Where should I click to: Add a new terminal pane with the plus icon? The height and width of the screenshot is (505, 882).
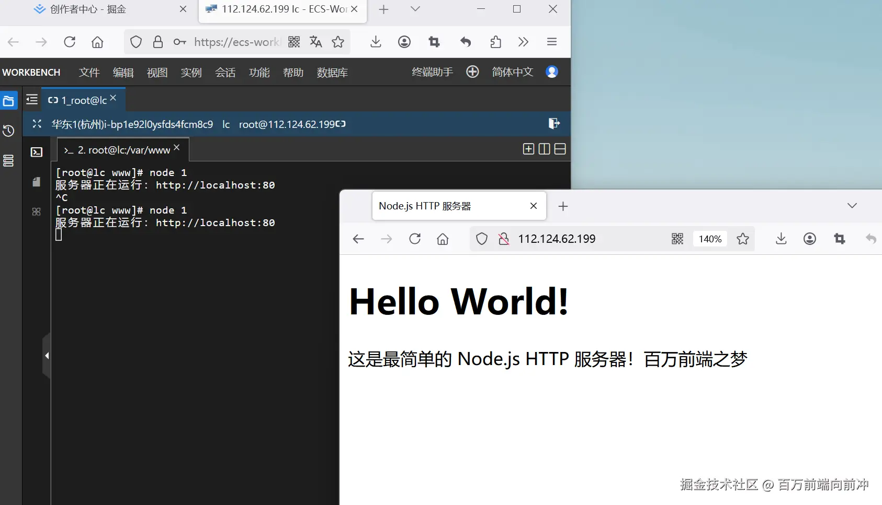(528, 149)
